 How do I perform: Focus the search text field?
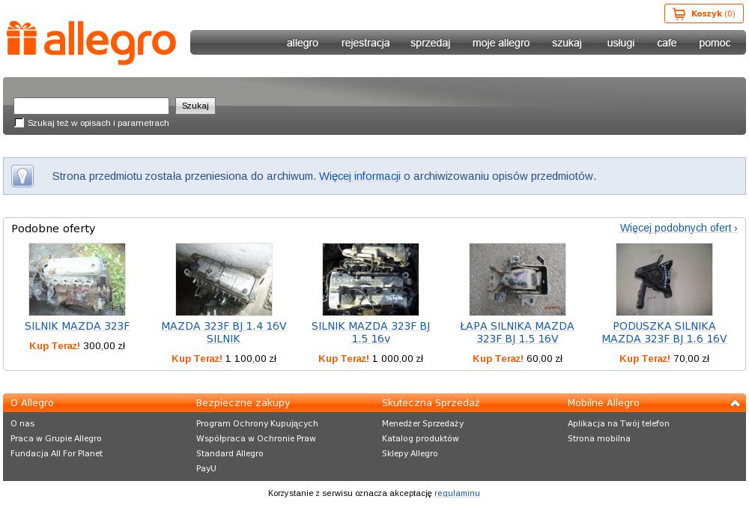click(x=91, y=106)
